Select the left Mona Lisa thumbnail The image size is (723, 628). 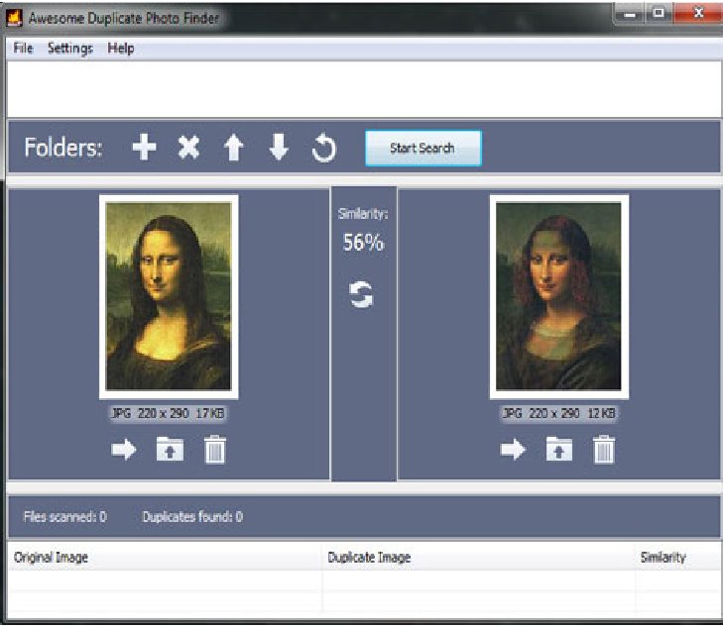[x=169, y=296]
